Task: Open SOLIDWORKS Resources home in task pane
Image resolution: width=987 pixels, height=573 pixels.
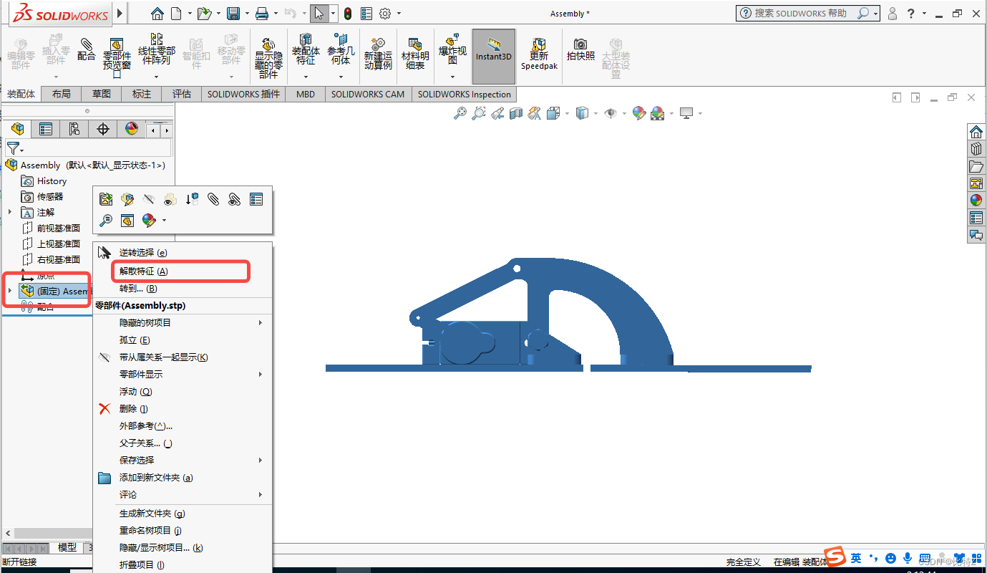Action: [976, 133]
